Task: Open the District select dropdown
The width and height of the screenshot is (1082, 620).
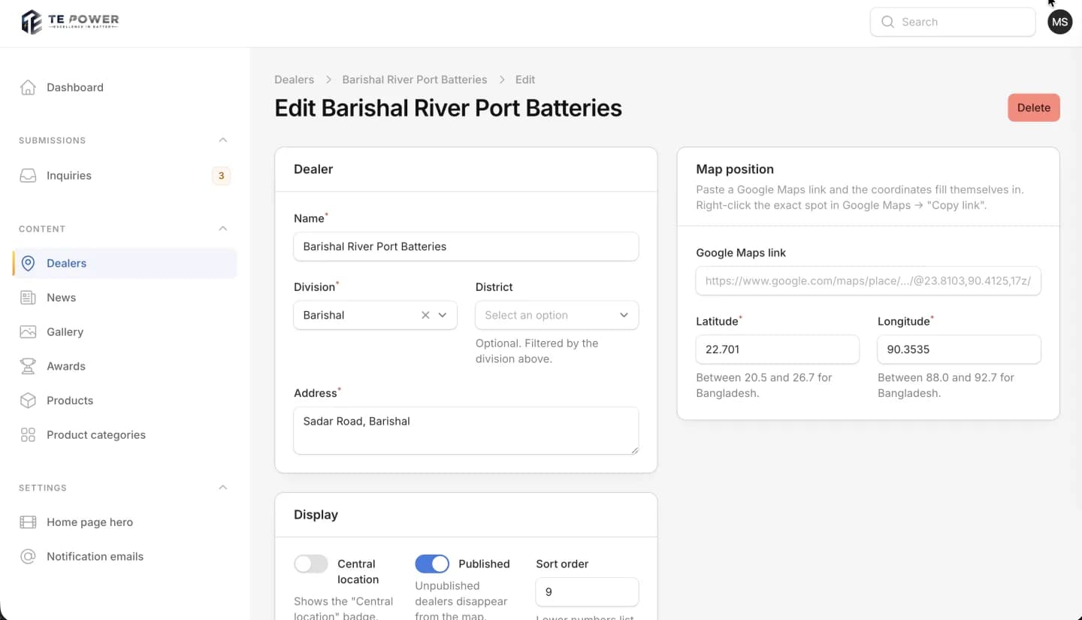Action: 557,315
